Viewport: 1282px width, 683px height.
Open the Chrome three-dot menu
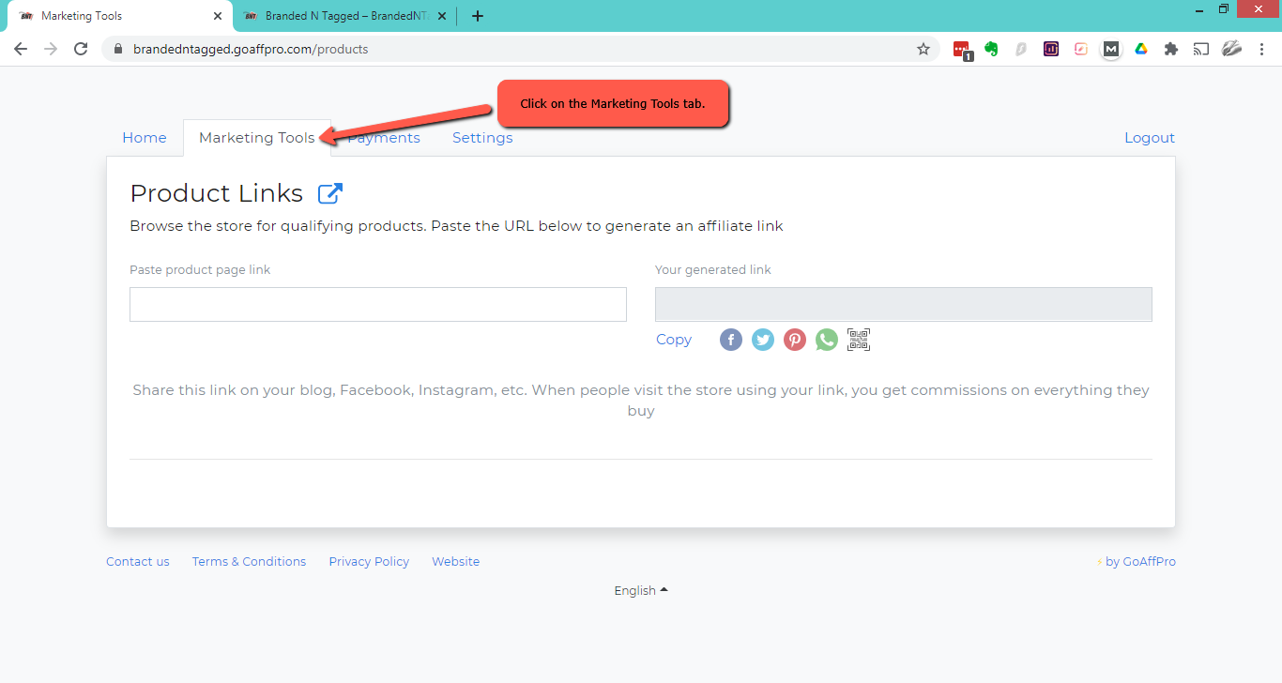click(x=1262, y=49)
